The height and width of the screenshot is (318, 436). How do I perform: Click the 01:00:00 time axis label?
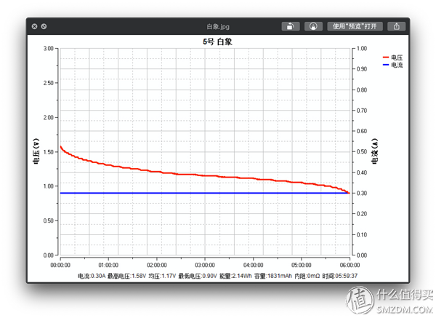108,265
